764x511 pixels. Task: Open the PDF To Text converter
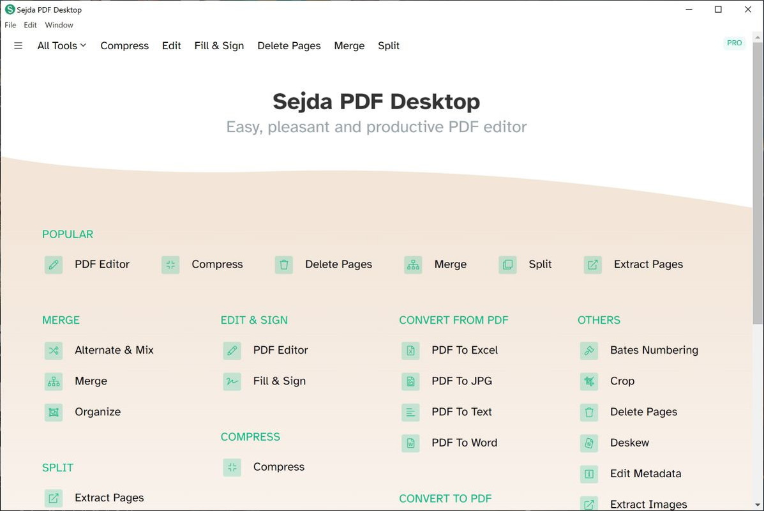[x=461, y=412]
